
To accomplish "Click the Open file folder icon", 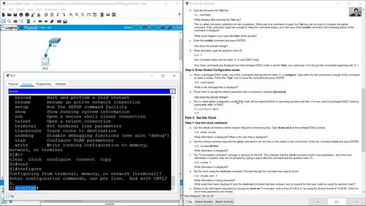I will 9,15.
